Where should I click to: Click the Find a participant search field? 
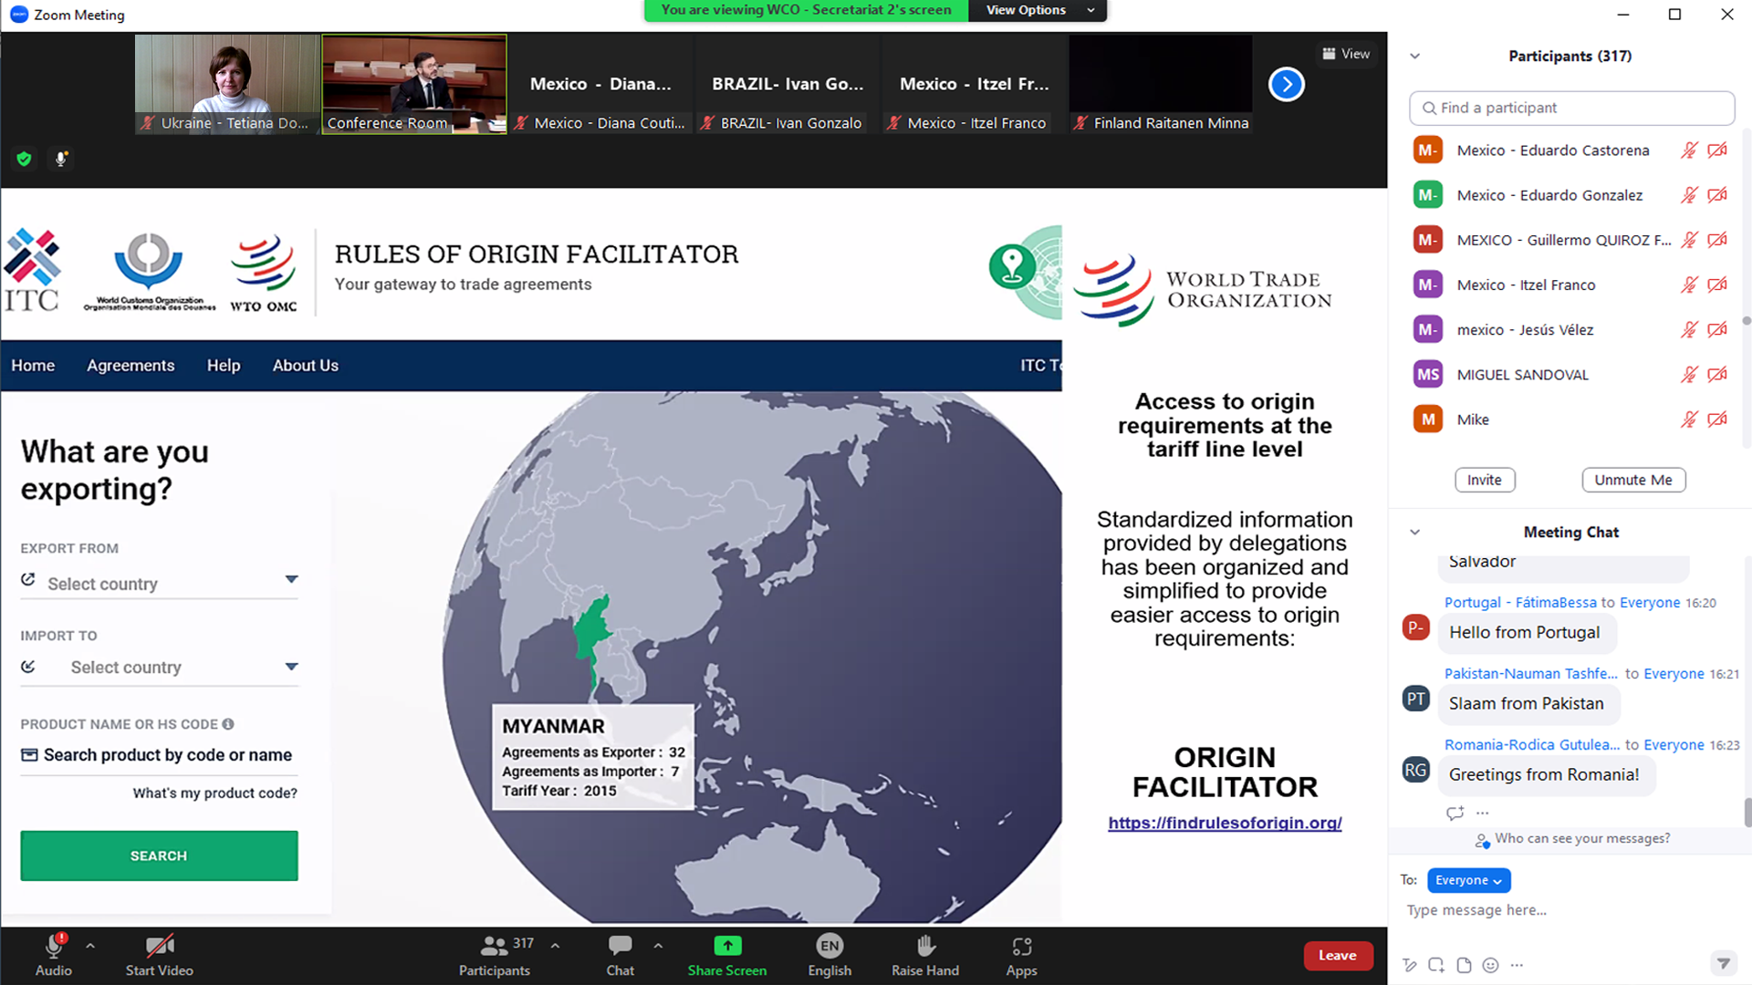(1571, 108)
